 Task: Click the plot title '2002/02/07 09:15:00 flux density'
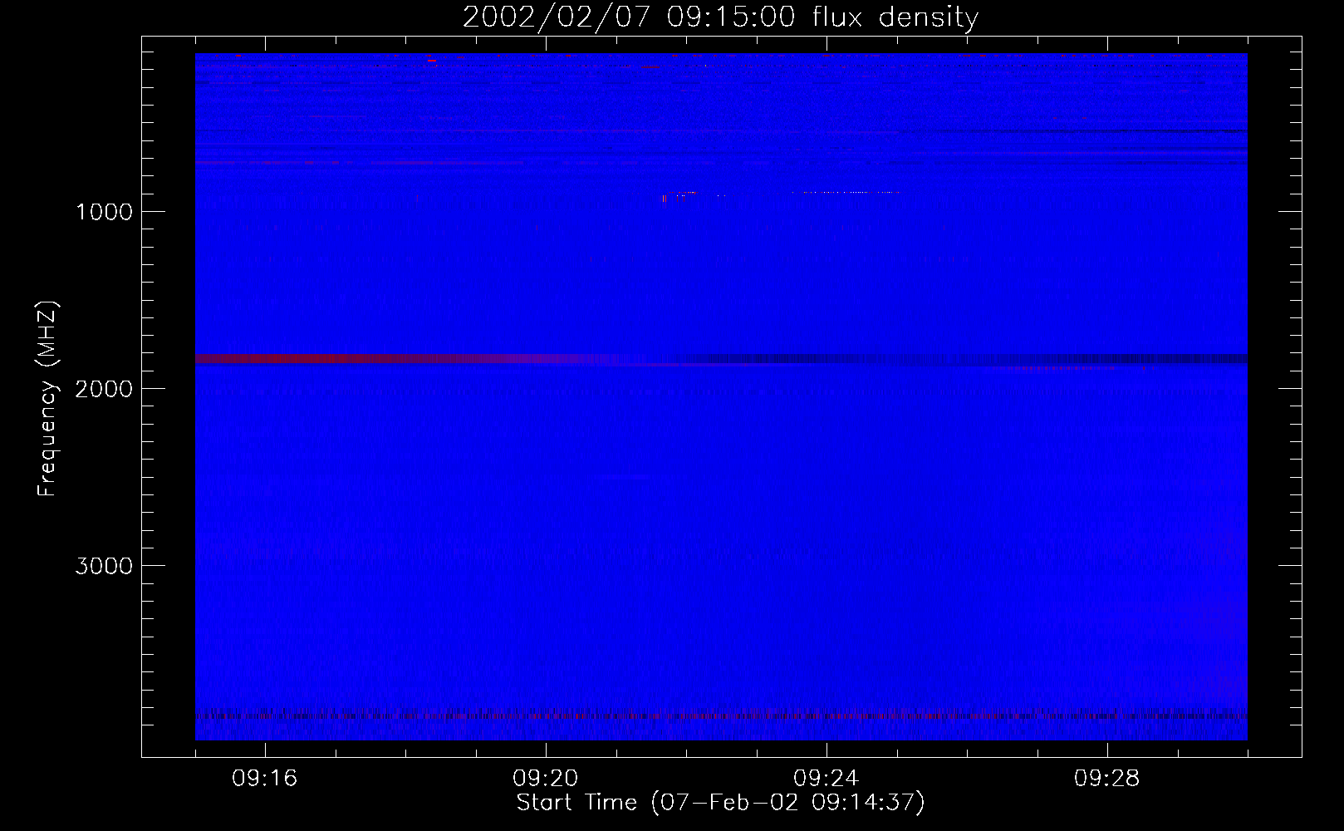click(720, 17)
